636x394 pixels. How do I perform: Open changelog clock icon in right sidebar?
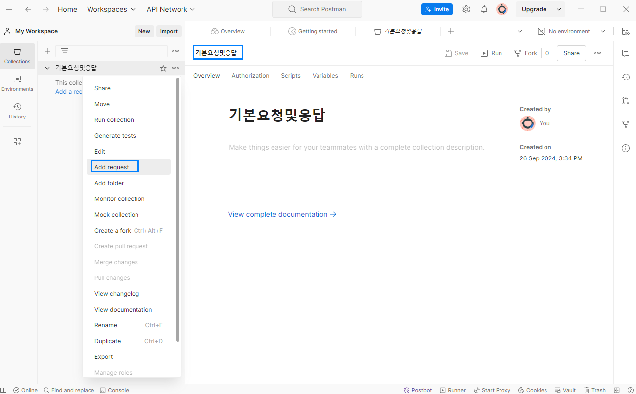[x=626, y=77]
